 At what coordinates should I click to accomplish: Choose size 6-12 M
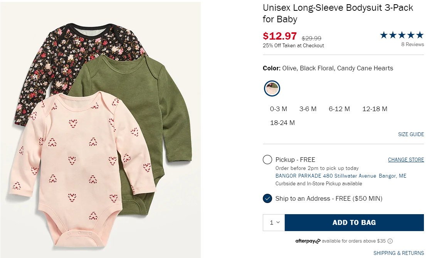pos(339,109)
